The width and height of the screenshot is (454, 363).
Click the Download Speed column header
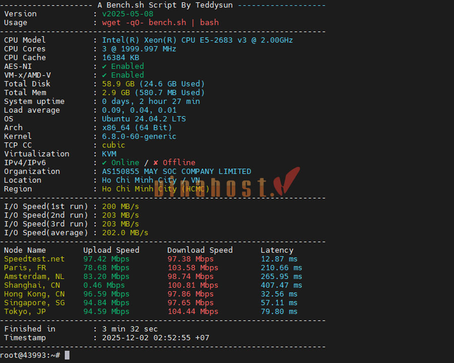200,250
